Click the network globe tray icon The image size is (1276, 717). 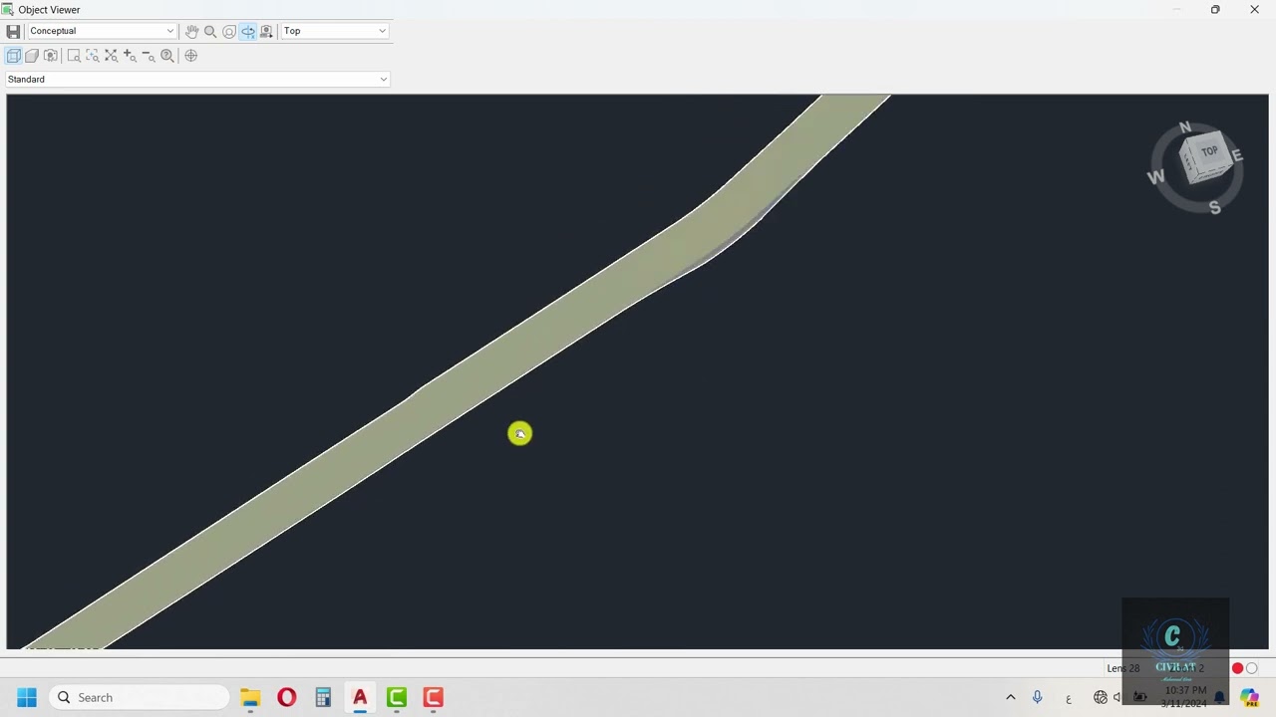(1100, 697)
